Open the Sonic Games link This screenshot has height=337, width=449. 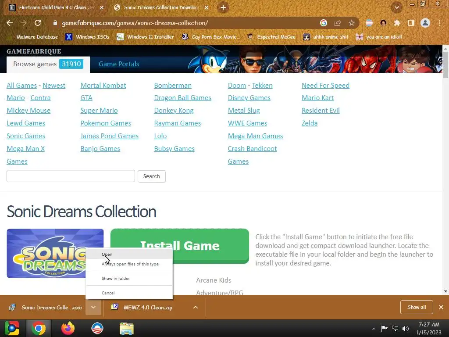pos(26,136)
